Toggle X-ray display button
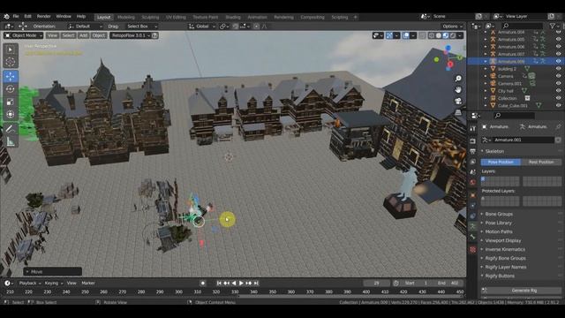The height and width of the screenshot is (318, 565). pos(422,35)
